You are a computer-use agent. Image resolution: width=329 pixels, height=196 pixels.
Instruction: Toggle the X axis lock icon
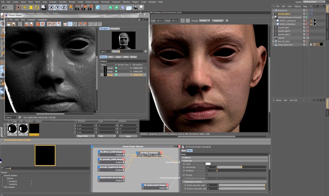[x=51, y=8]
